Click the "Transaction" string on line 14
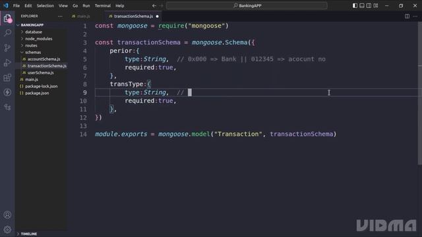The height and width of the screenshot is (237, 422). [238, 134]
